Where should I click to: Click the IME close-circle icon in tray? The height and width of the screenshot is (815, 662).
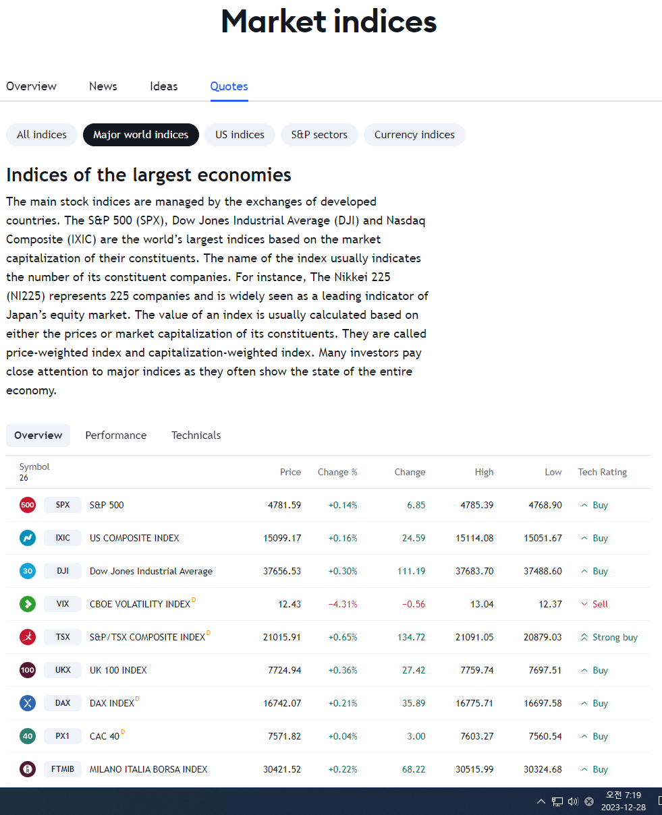point(589,802)
